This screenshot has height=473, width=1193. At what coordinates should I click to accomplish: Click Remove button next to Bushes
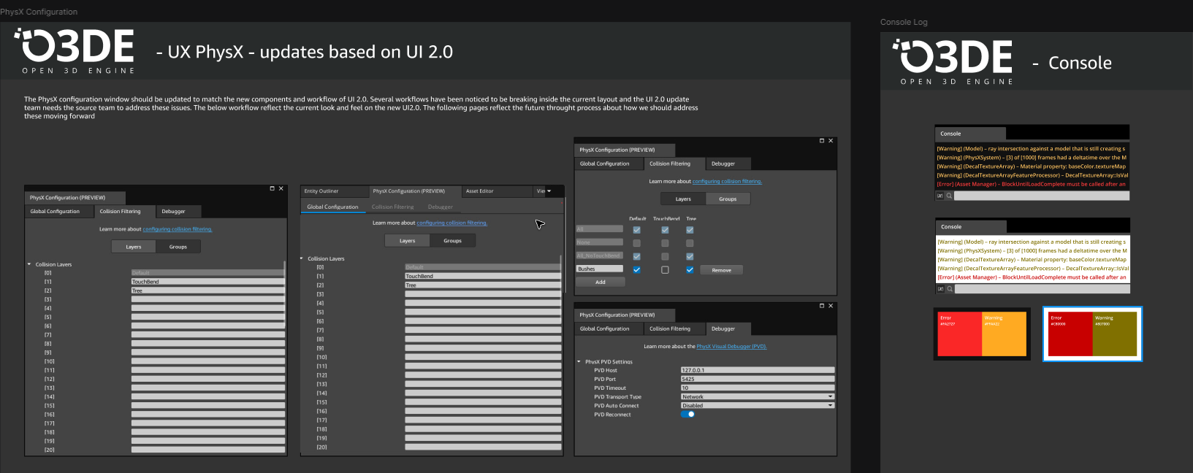click(x=722, y=270)
